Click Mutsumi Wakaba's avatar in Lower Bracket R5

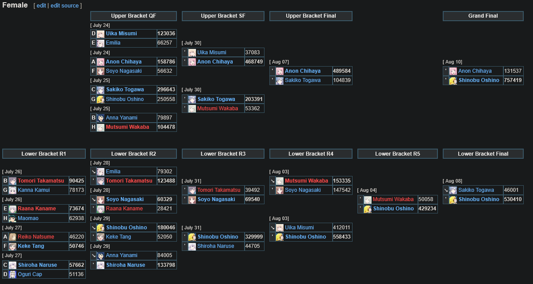pos(368,199)
